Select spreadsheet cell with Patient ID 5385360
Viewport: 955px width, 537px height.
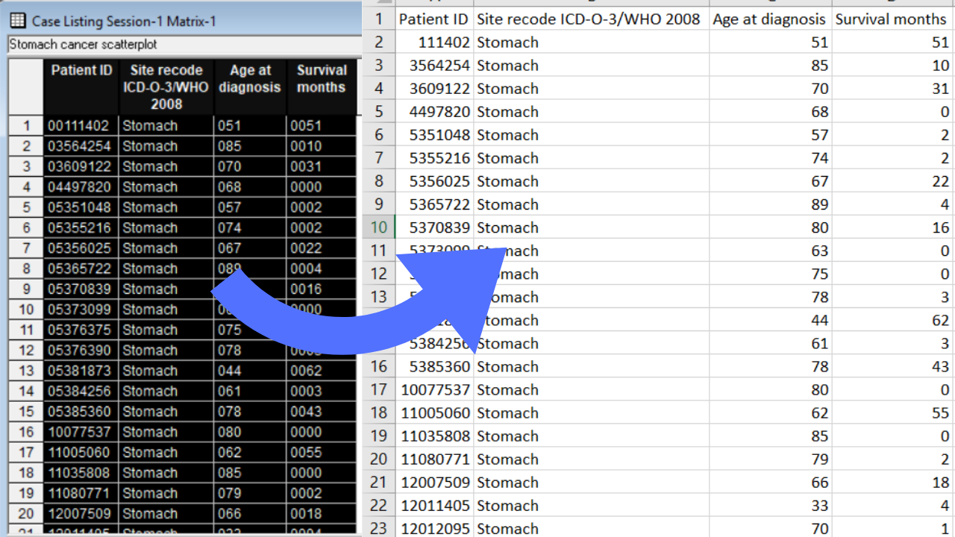434,366
